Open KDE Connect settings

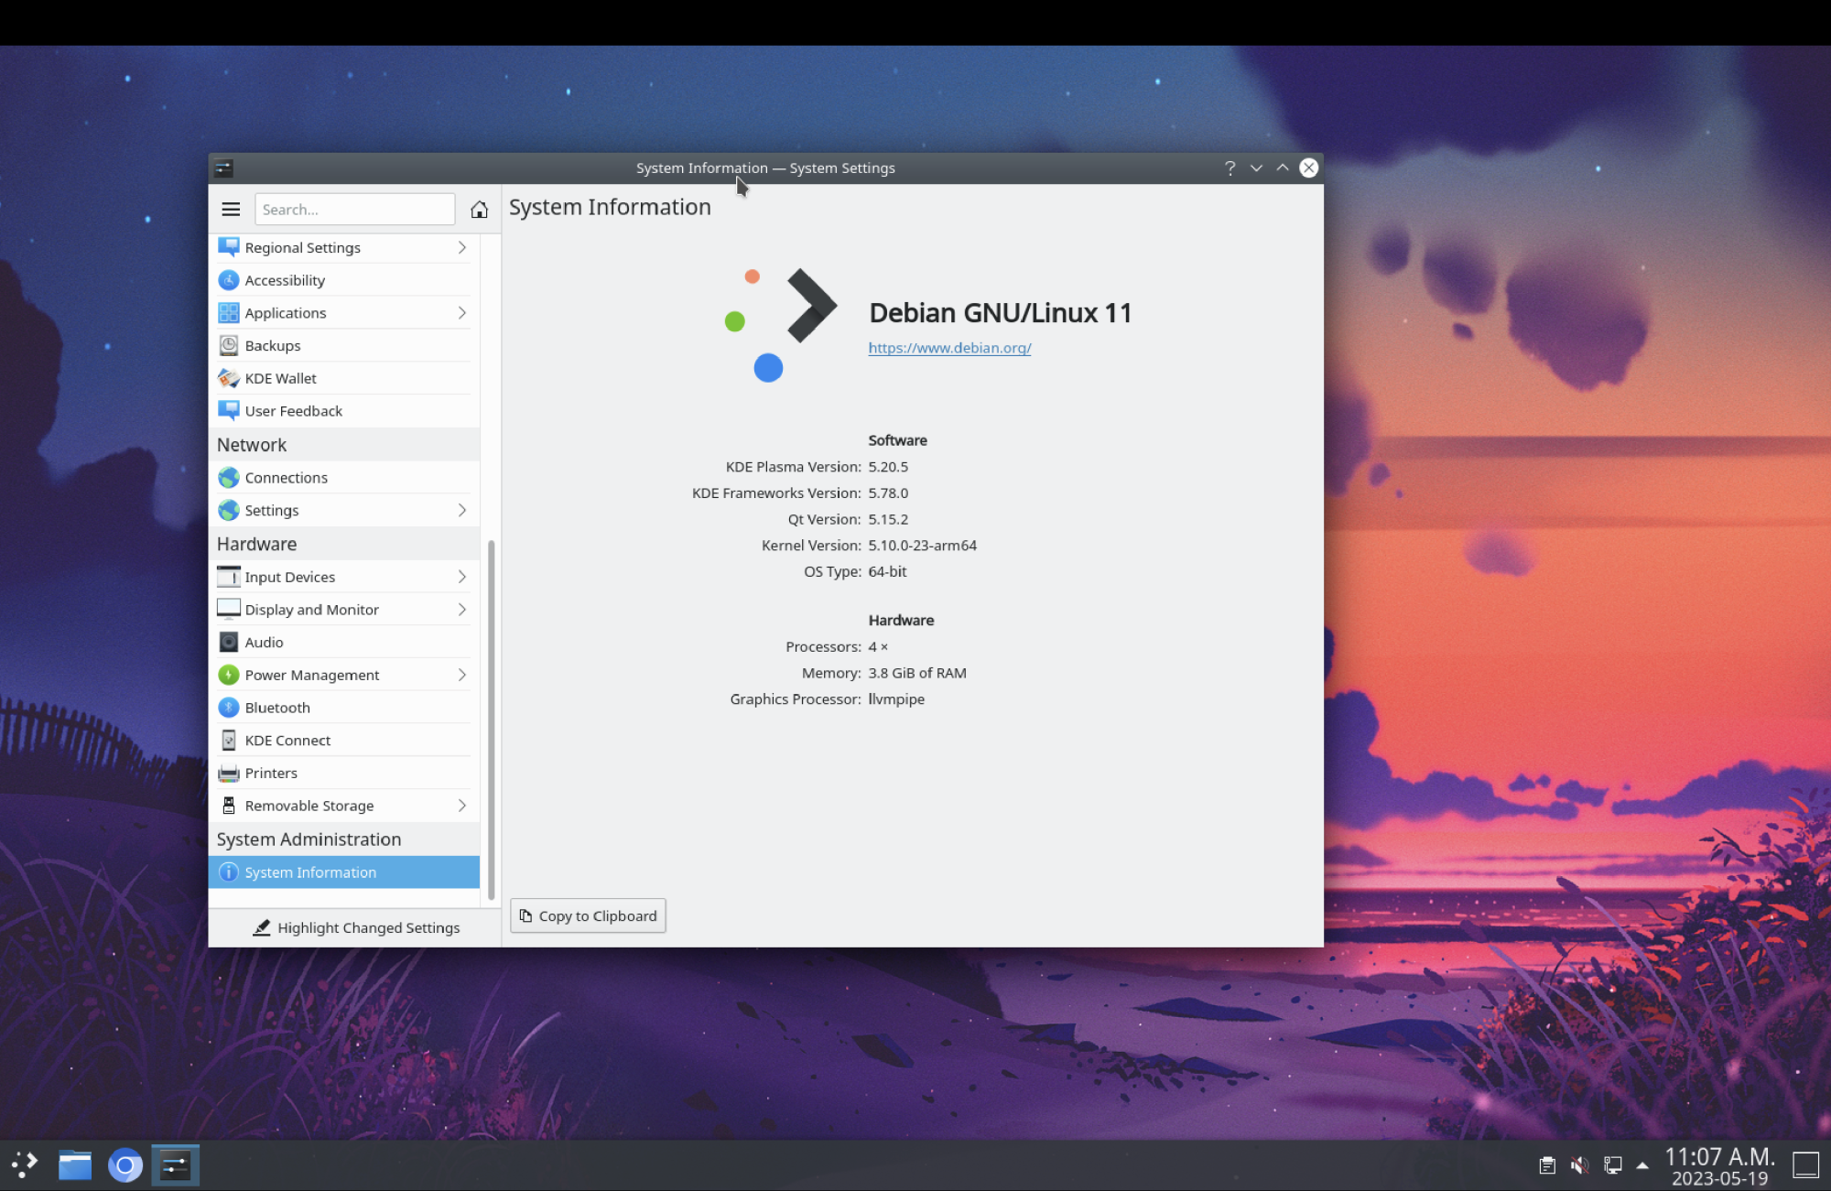pyautogui.click(x=287, y=741)
